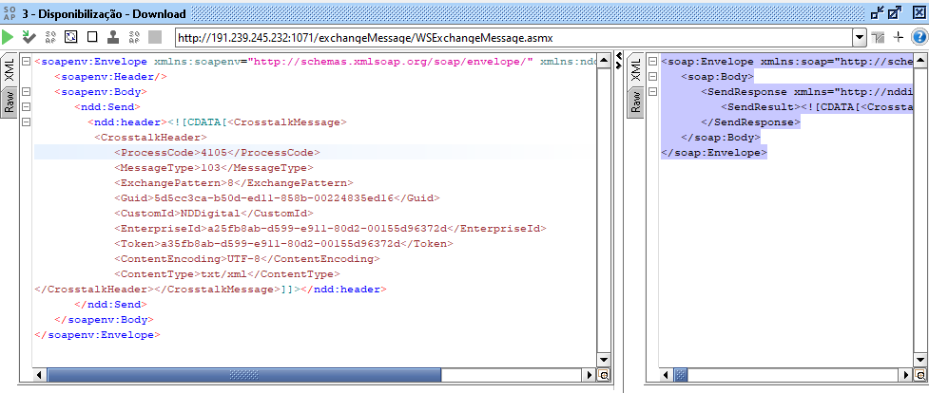This screenshot has height=393, width=929.
Task: Collapse the soapenv:Envelope node in request
Action: [x=26, y=62]
